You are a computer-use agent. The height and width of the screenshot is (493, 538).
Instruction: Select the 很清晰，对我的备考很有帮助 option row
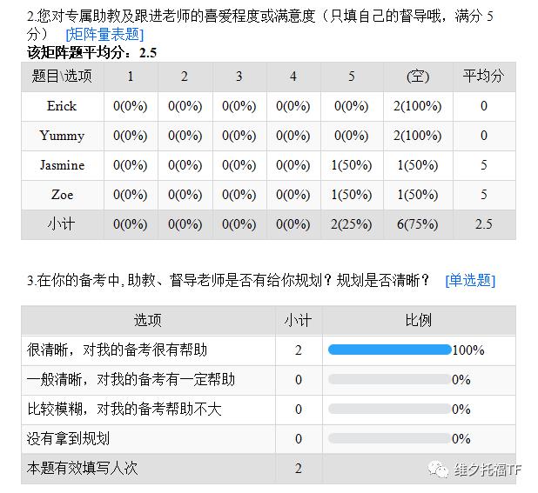pos(118,350)
